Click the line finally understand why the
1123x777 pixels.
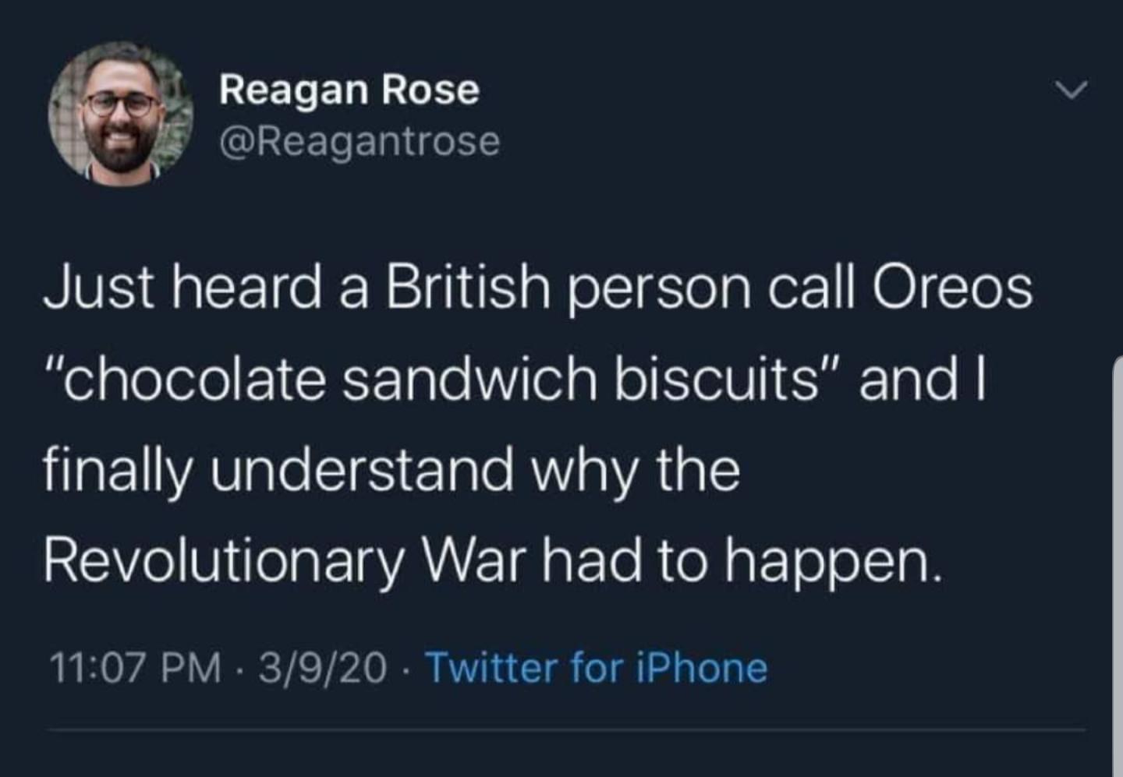pos(391,471)
